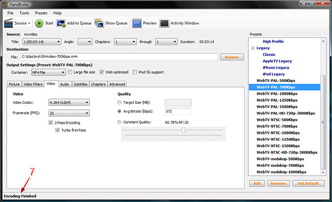Open the Help menu

pyautogui.click(x=57, y=13)
